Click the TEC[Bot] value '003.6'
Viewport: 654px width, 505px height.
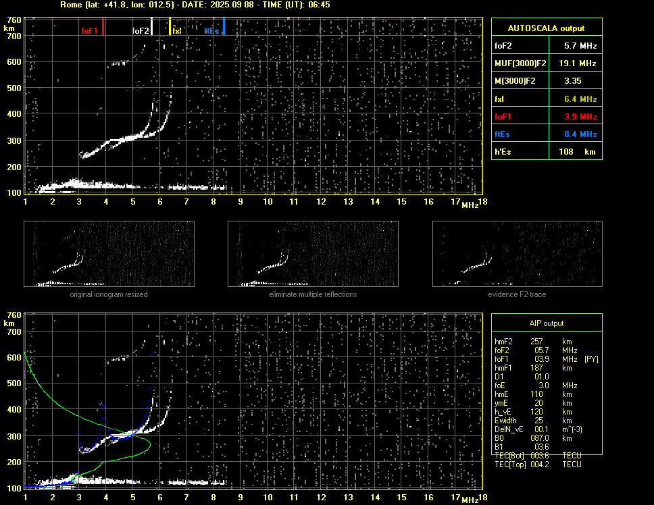point(539,456)
